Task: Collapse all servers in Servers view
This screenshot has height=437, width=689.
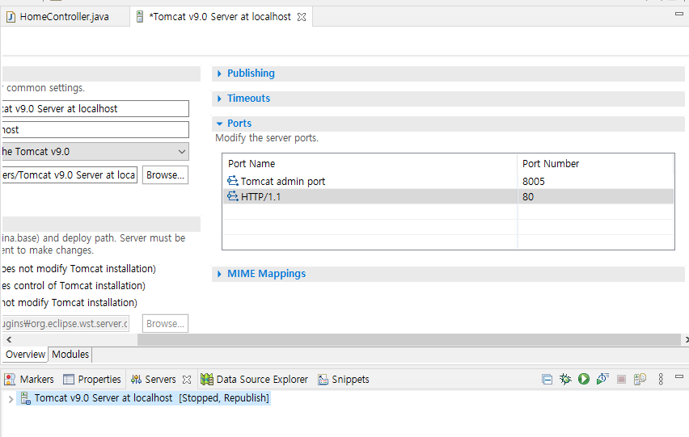Action: [547, 379]
